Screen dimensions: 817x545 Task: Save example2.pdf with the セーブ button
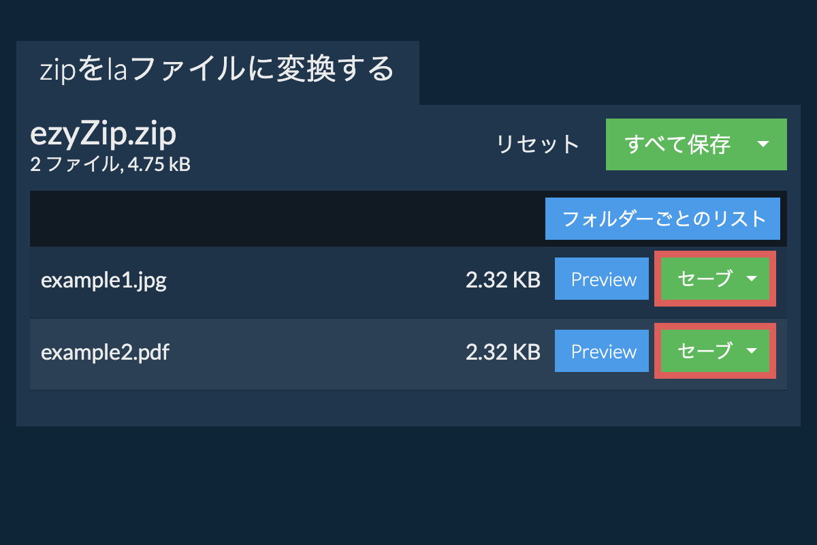tap(705, 351)
